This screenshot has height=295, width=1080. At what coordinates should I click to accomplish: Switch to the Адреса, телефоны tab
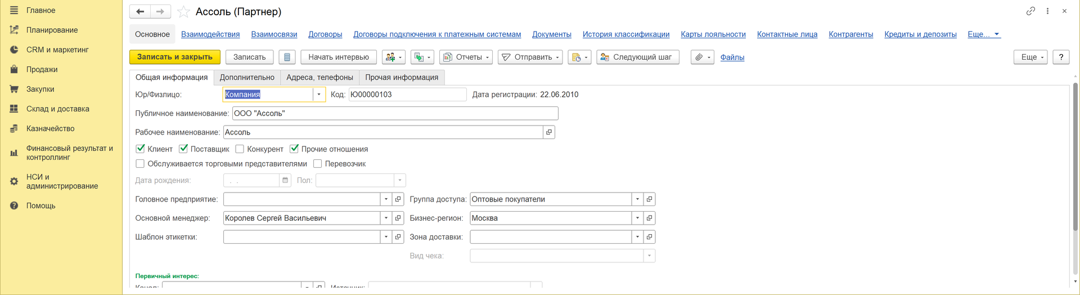pos(319,77)
